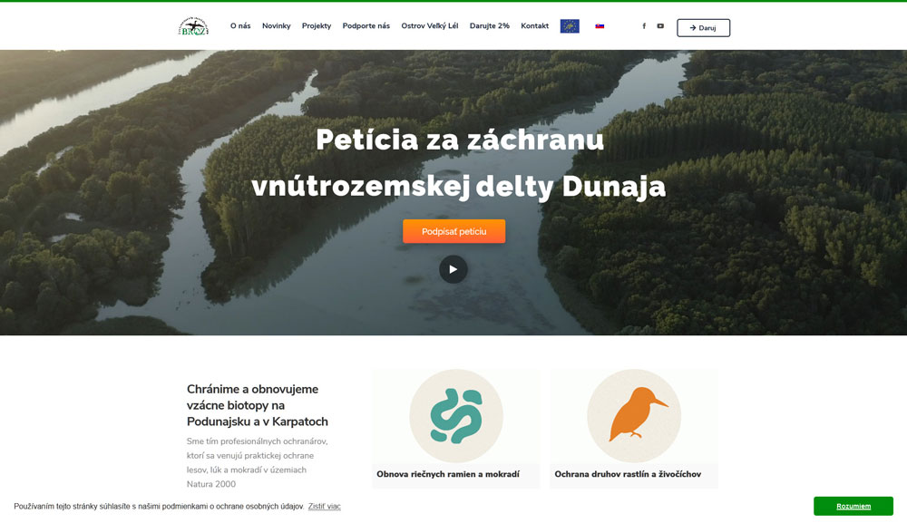This screenshot has height=523, width=907.
Task: Click the BROZ logo in header
Action: [x=193, y=26]
